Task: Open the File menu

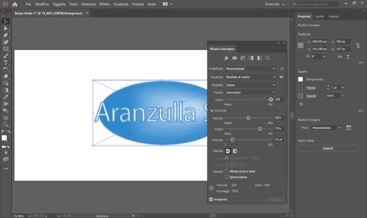Action: (x=28, y=4)
